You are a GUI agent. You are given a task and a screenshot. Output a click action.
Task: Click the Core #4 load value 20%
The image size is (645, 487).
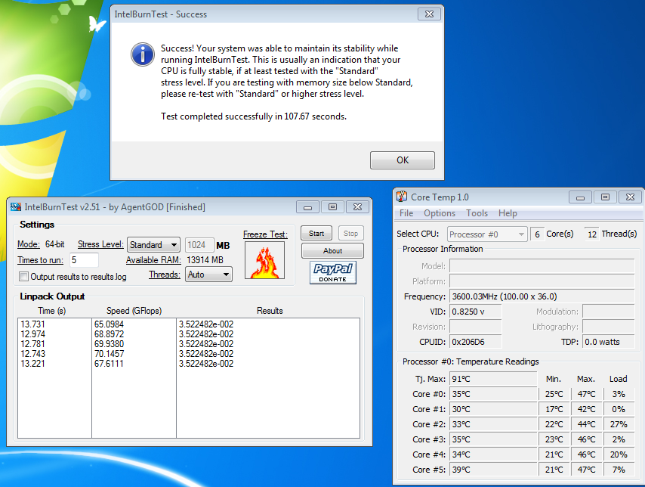[619, 455]
